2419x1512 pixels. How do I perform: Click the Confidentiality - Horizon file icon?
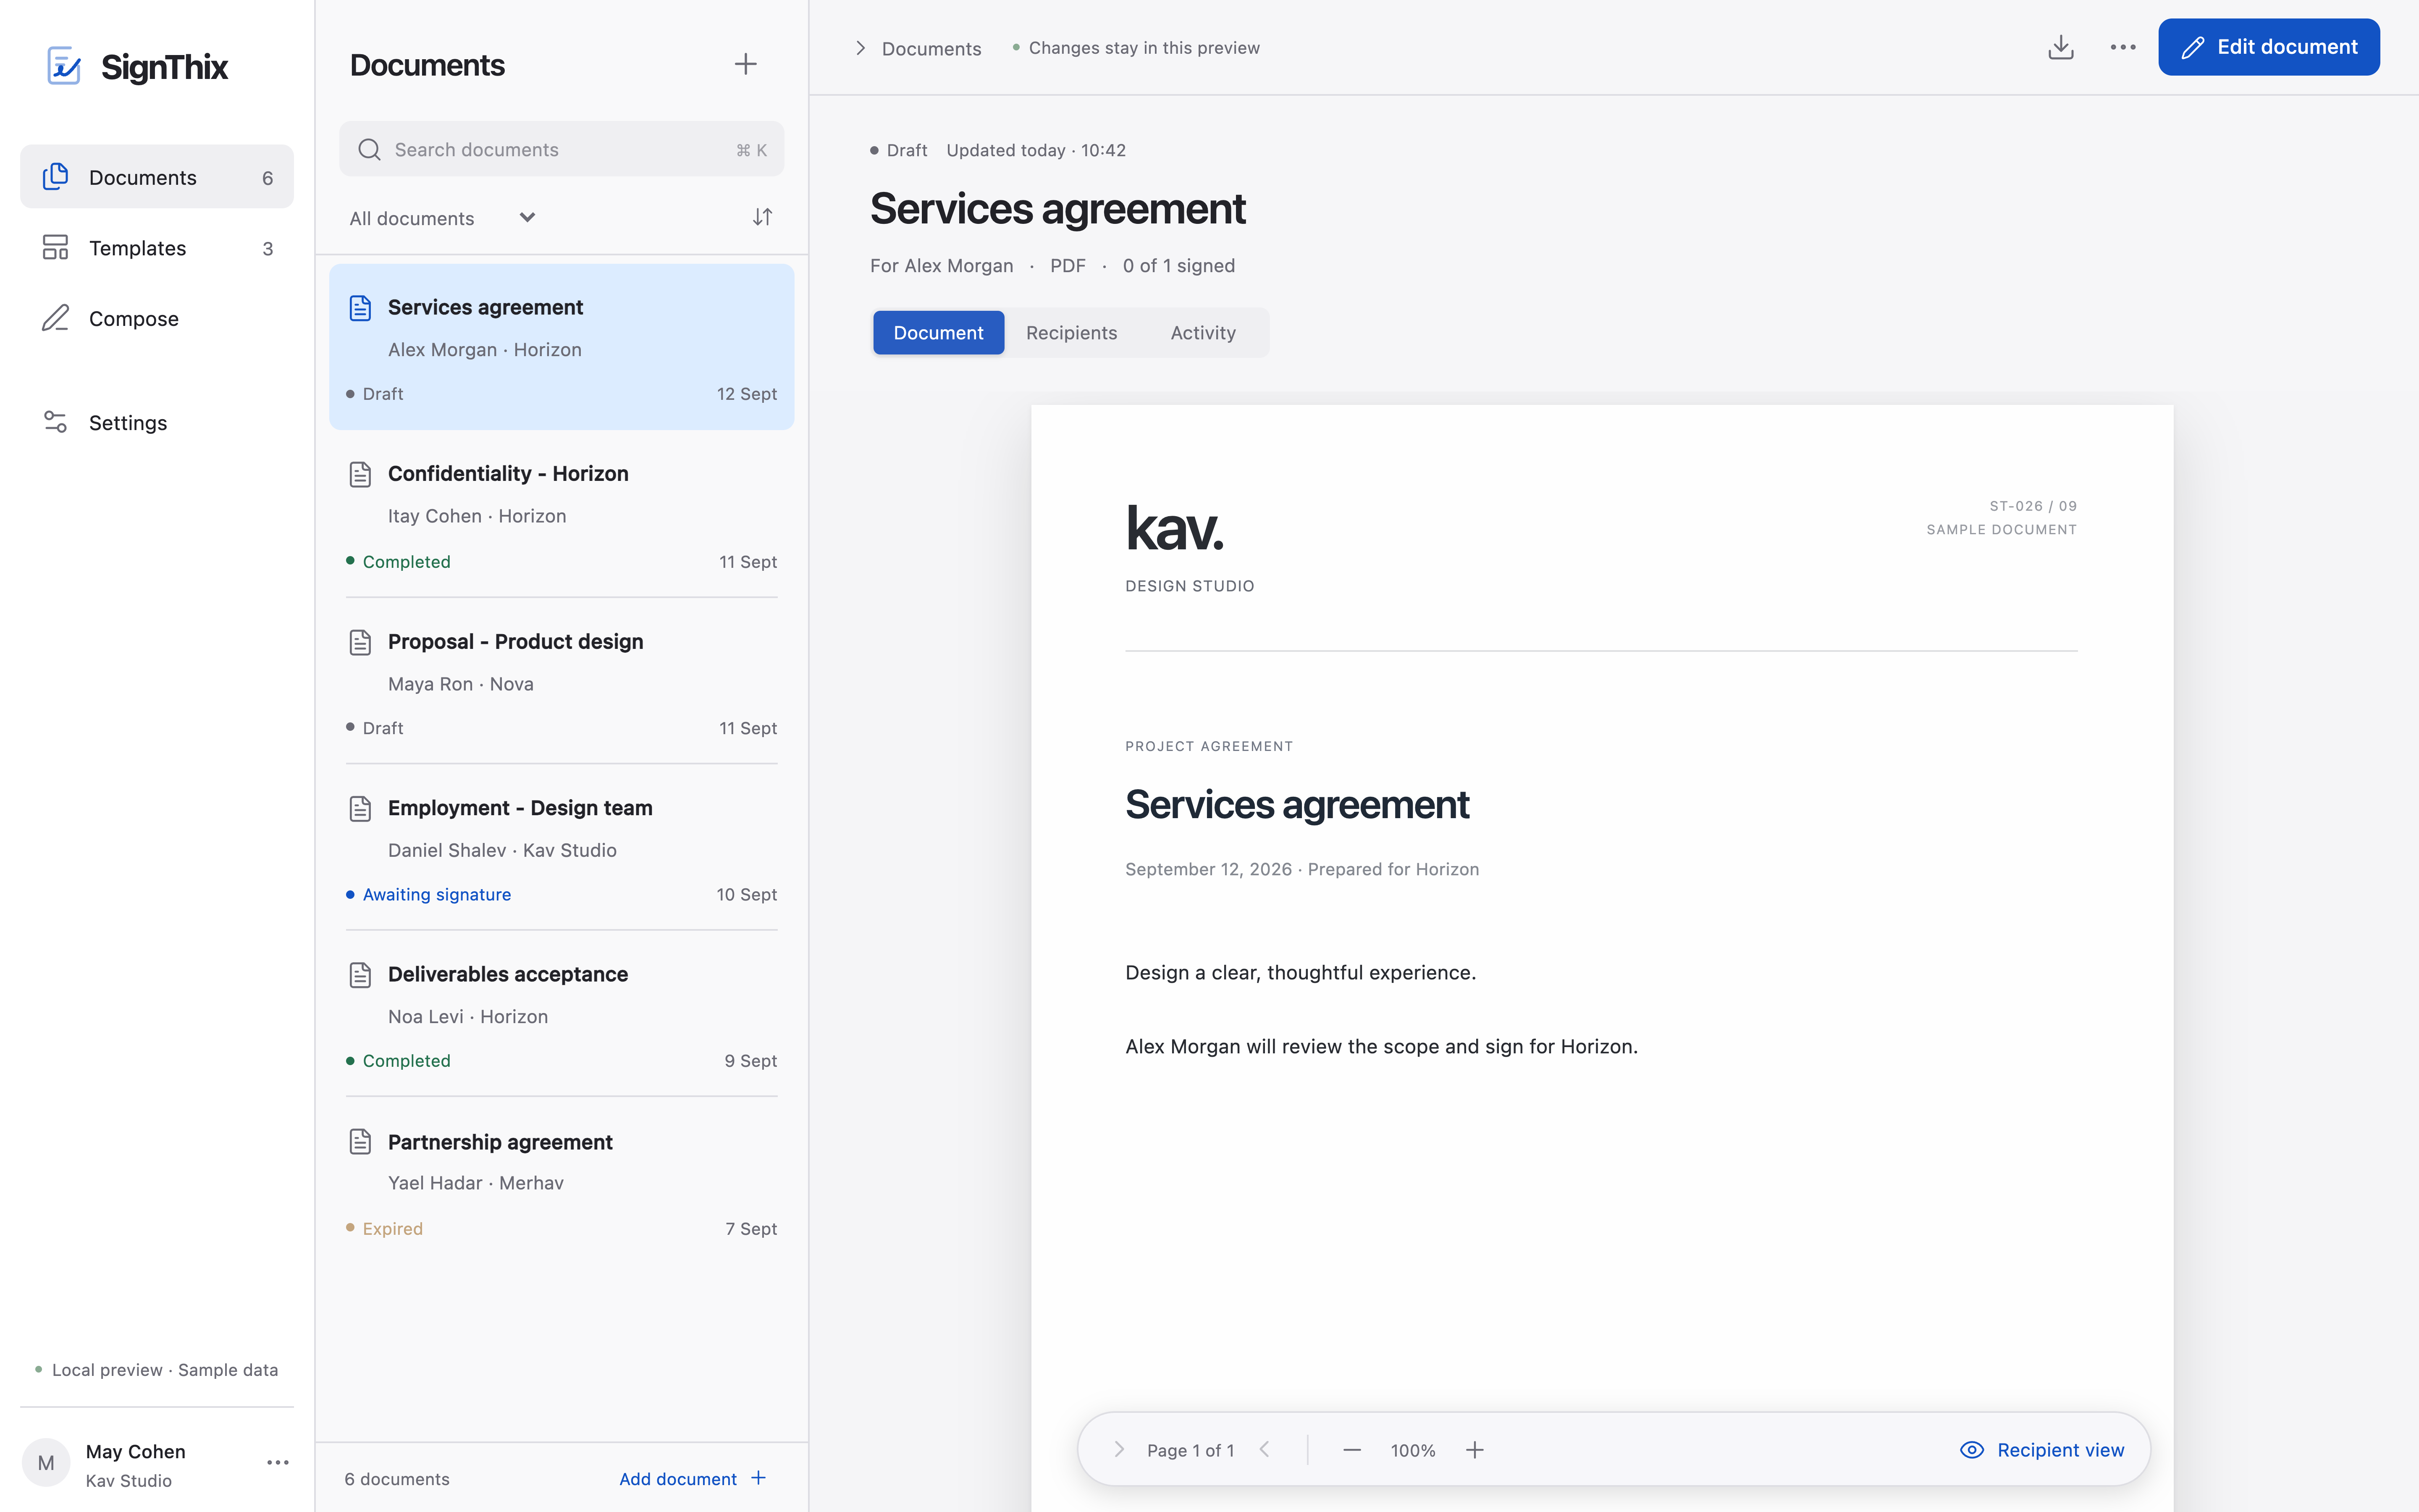(x=361, y=474)
